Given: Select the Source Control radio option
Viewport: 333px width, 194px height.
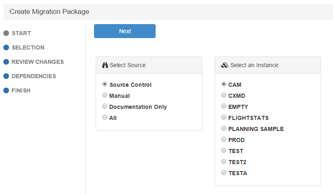Looking at the screenshot, I should 105,84.
